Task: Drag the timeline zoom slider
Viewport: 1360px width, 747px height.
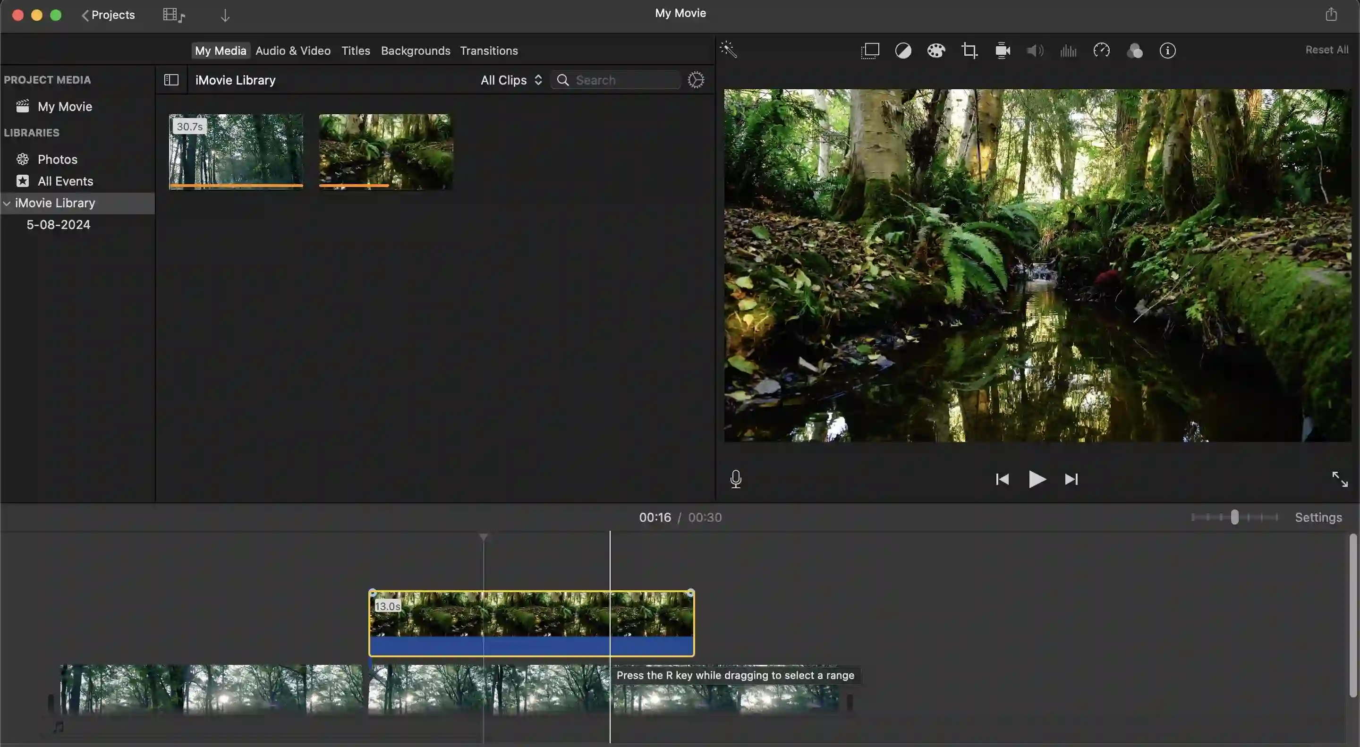Action: pyautogui.click(x=1234, y=516)
